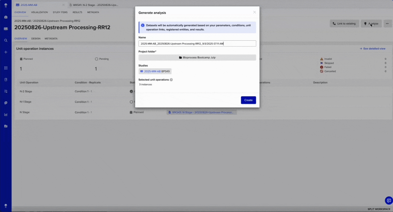Screen dimensions: 393x212
Task: Click the plus Create icon in sidebar
Action: [x=6, y=52]
